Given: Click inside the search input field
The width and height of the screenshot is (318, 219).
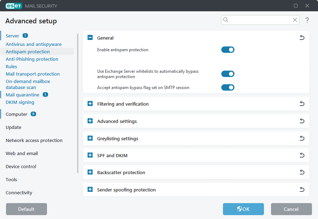Looking at the screenshot, I should (258, 20).
